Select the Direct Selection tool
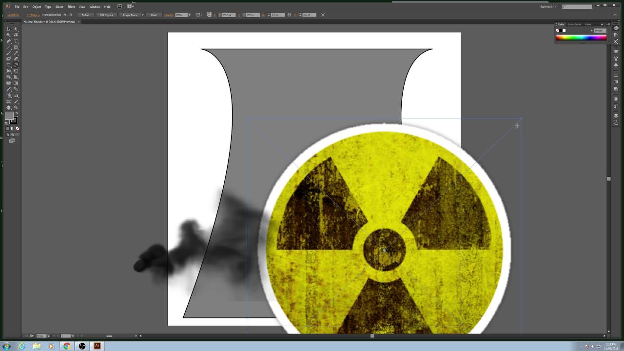Image resolution: width=624 pixels, height=351 pixels. [16, 29]
